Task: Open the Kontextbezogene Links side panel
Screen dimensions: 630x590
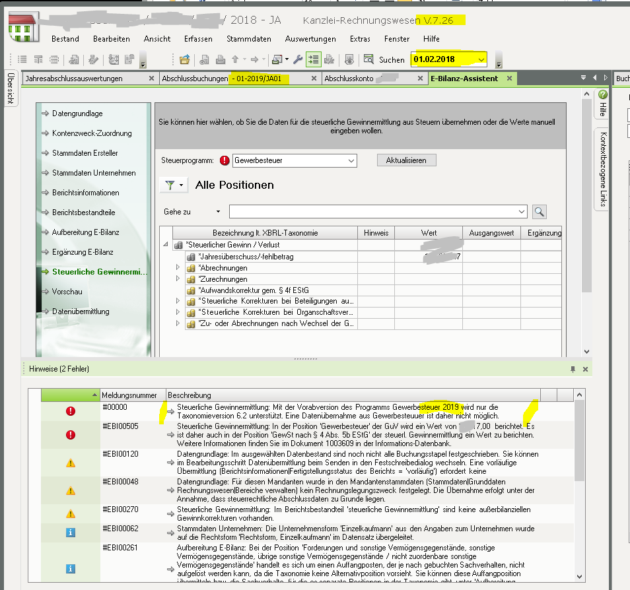Action: [603, 169]
